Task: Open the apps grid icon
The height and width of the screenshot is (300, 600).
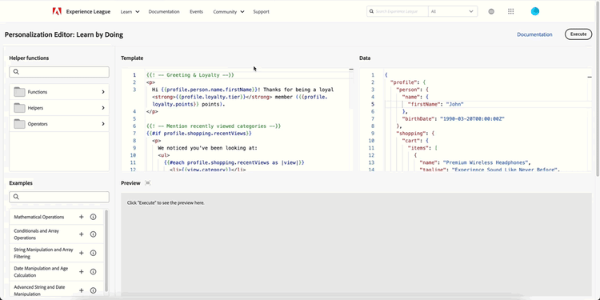Action: pyautogui.click(x=511, y=11)
